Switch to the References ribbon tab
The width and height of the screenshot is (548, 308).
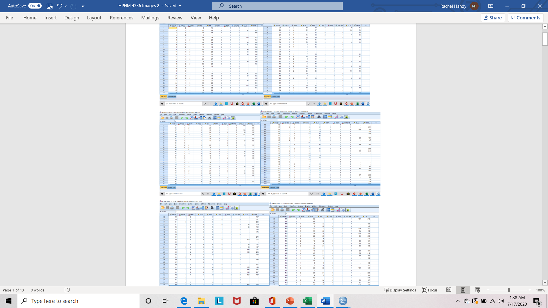[x=122, y=18]
